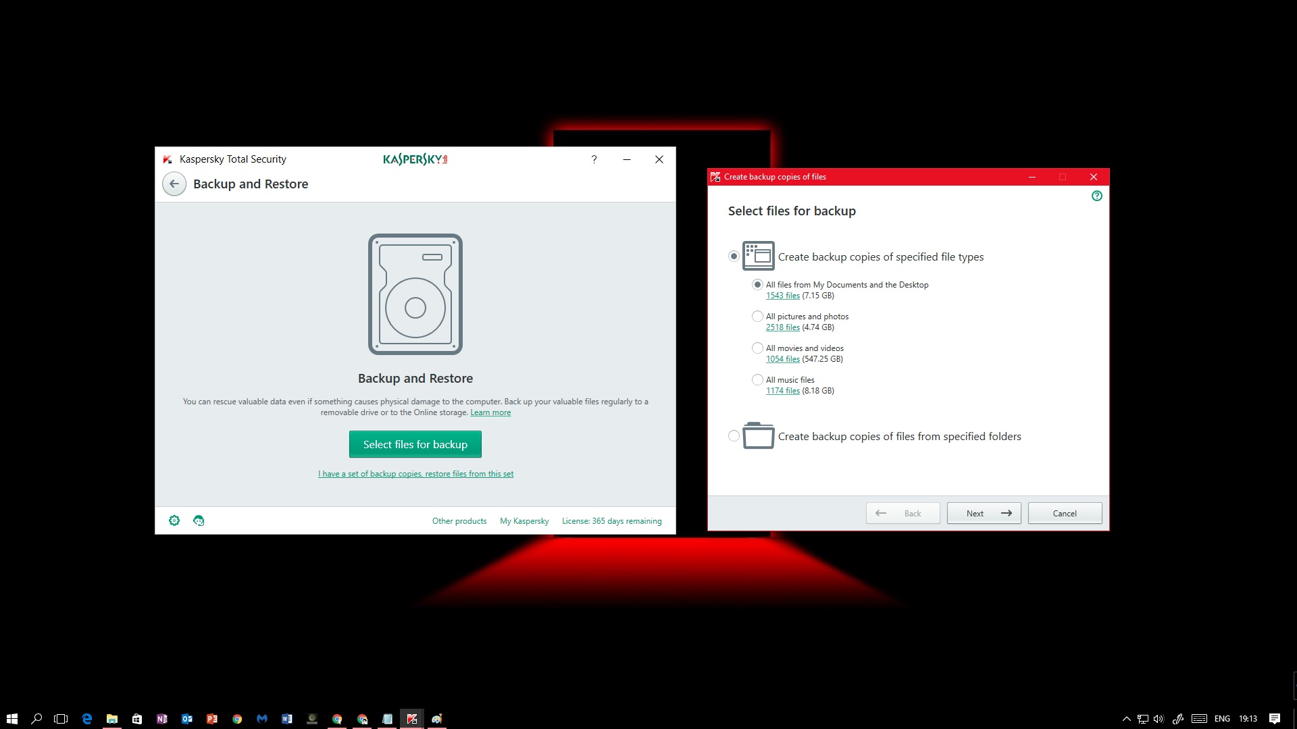Image resolution: width=1297 pixels, height=729 pixels.
Task: Open the Other products link
Action: [x=459, y=521]
